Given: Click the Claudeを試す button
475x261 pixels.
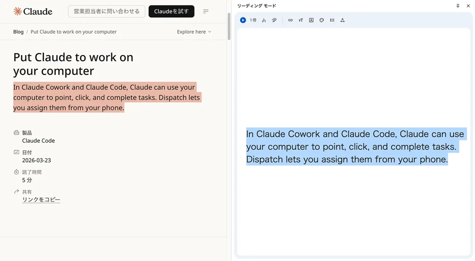Looking at the screenshot, I should [172, 12].
